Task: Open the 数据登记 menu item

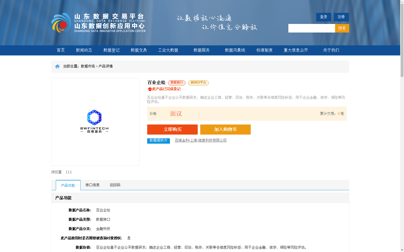Action: [111, 50]
